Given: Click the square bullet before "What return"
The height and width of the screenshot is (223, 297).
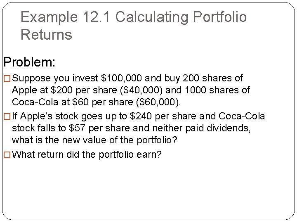Looking at the screenshot, I should pos(7,155).
